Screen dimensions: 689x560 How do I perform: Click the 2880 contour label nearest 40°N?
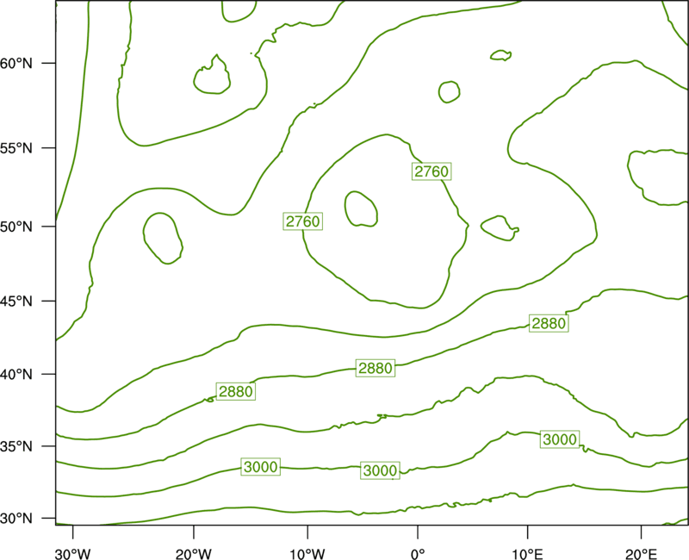click(376, 368)
